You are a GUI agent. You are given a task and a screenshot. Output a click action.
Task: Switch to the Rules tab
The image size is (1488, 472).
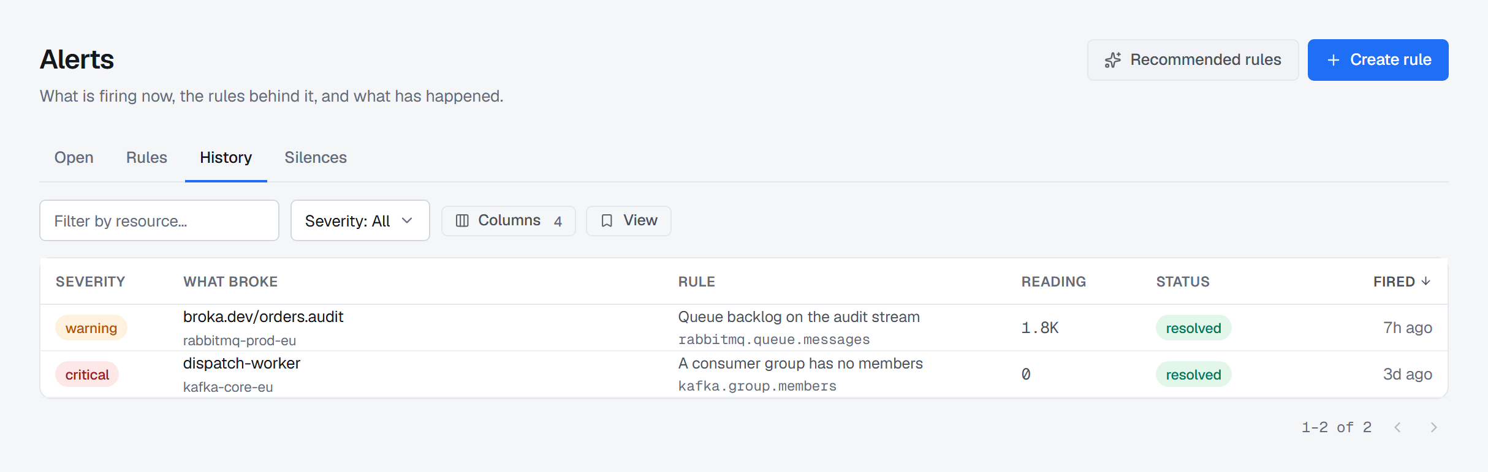(x=146, y=157)
